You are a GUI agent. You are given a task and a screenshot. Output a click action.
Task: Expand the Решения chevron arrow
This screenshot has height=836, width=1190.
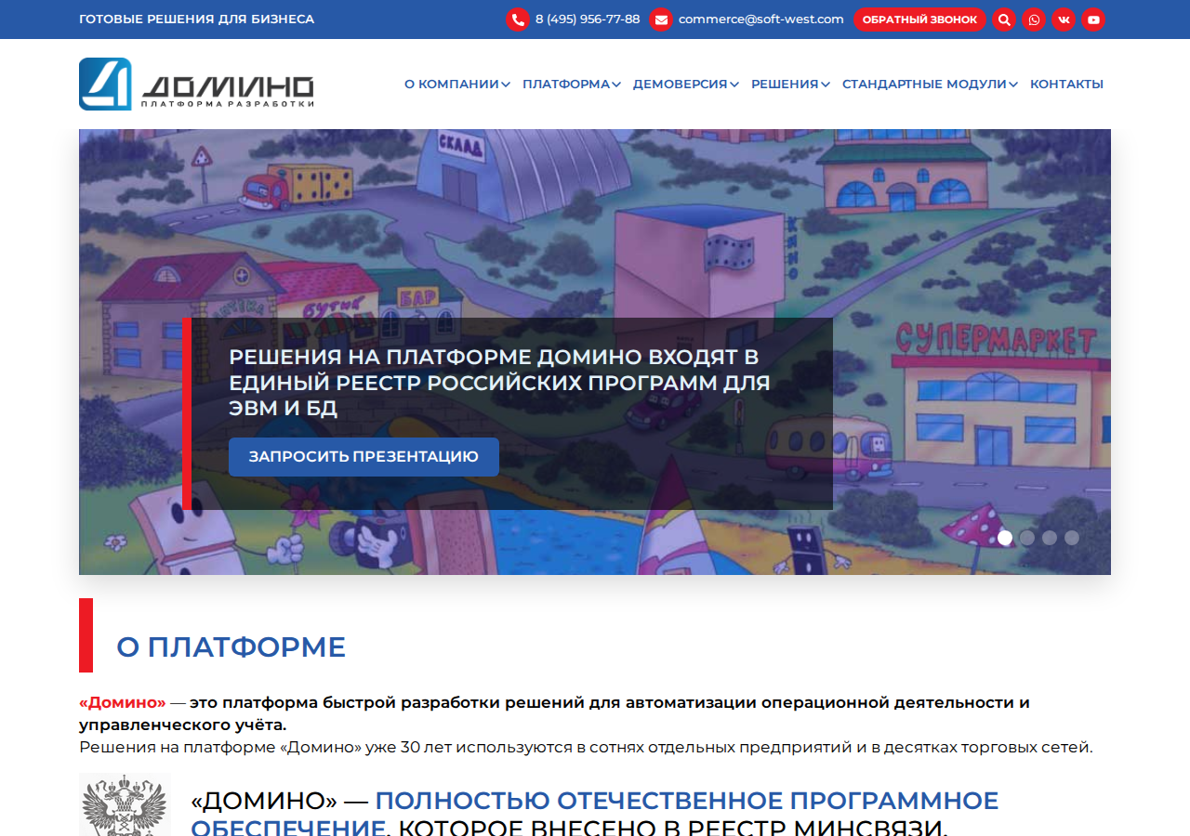point(826,85)
